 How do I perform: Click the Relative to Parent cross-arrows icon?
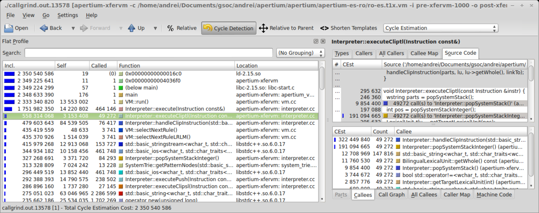click(x=263, y=28)
